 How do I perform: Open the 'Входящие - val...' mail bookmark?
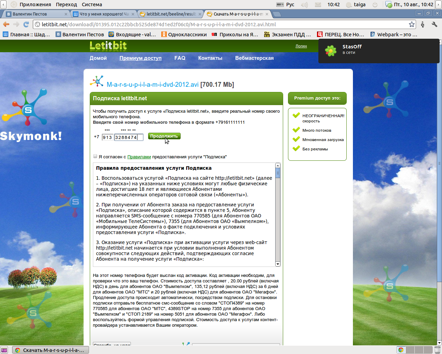132,35
